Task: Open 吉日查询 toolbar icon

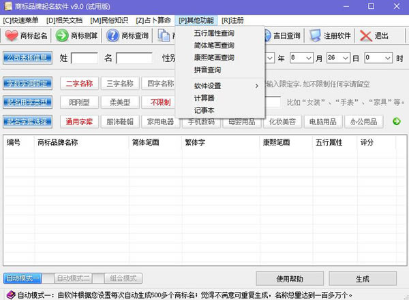Action: [x=267, y=36]
